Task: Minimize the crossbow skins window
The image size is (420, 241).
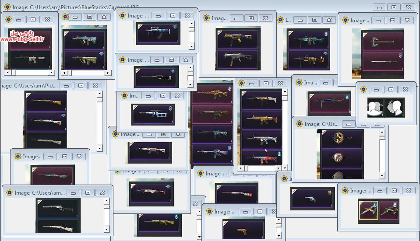Action: coord(380,191)
